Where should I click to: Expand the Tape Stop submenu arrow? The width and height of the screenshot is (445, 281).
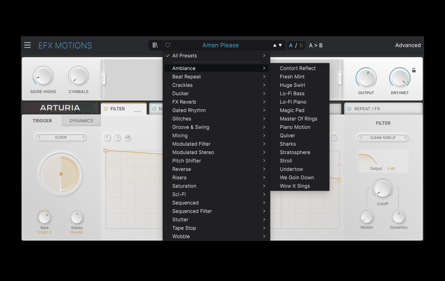(x=264, y=228)
